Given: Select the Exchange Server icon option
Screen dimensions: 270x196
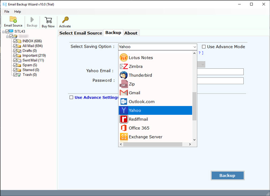Looking at the screenshot, I should 124,137.
